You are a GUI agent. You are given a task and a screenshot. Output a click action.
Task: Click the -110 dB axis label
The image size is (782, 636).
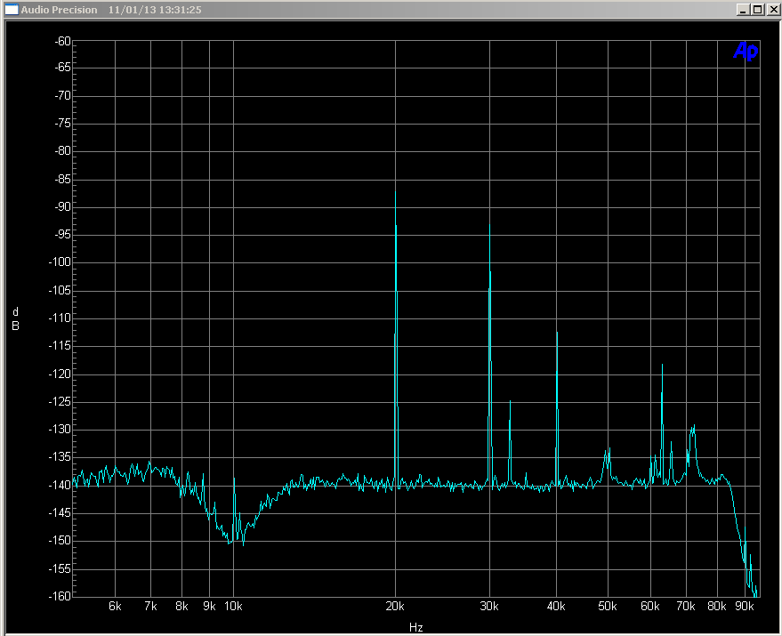tap(60, 318)
